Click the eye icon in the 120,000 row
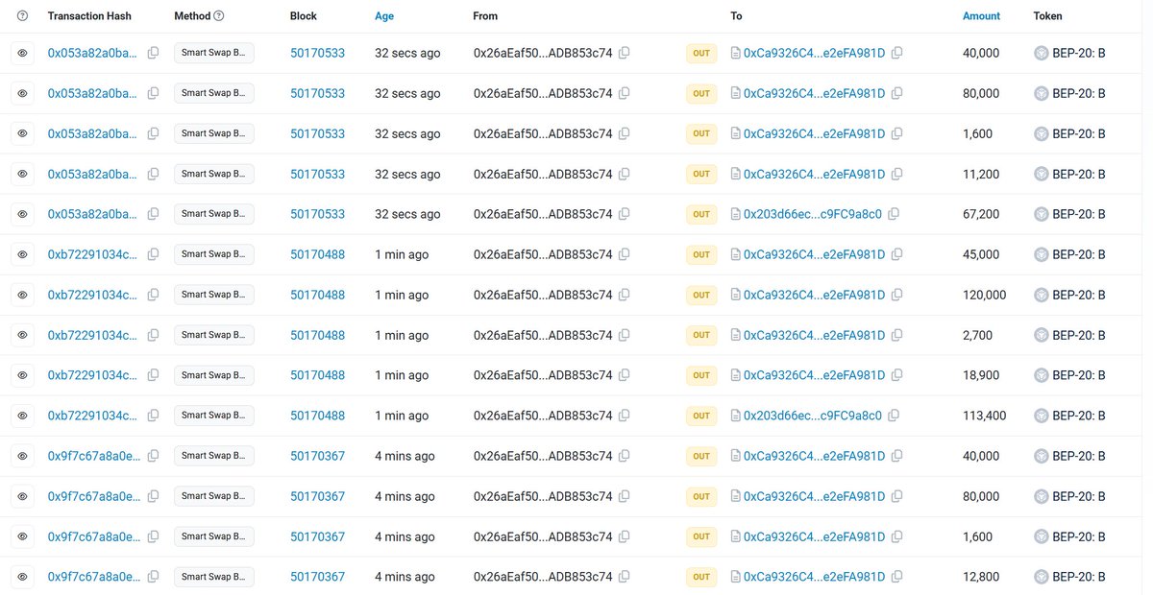 tap(23, 296)
